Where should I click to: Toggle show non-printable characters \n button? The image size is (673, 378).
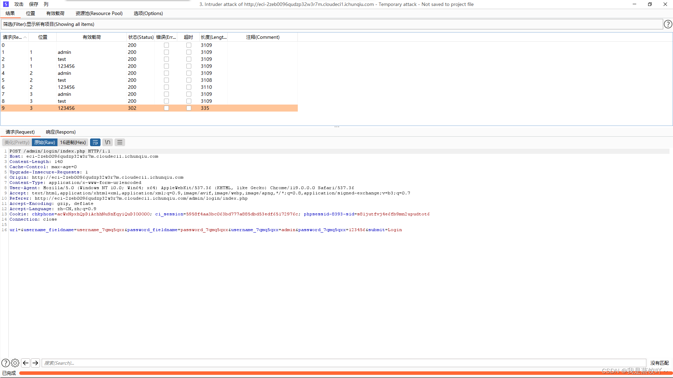108,142
